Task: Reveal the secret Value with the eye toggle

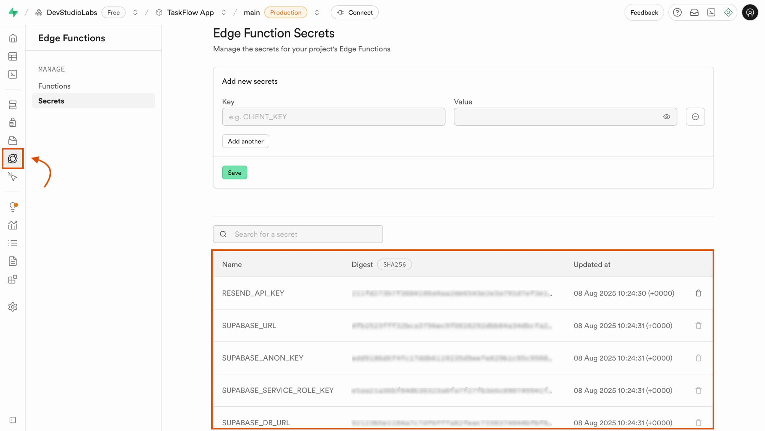Action: (667, 117)
